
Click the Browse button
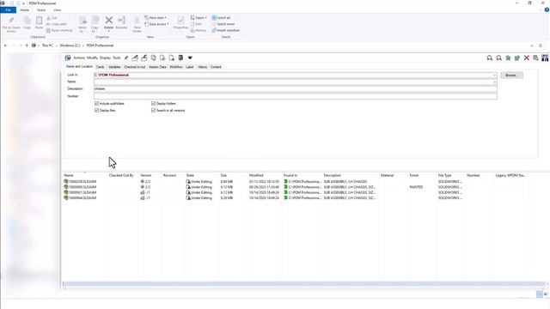(512, 76)
